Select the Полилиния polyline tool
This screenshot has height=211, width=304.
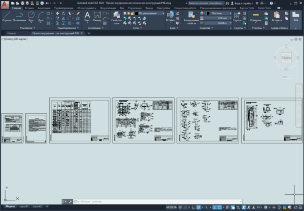coord(19,17)
